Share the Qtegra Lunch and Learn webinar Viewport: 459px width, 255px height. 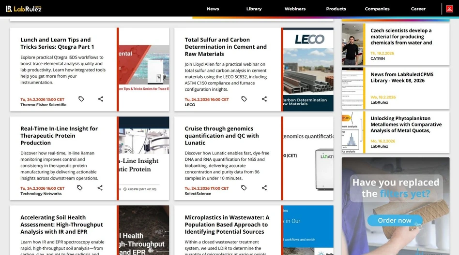point(100,99)
